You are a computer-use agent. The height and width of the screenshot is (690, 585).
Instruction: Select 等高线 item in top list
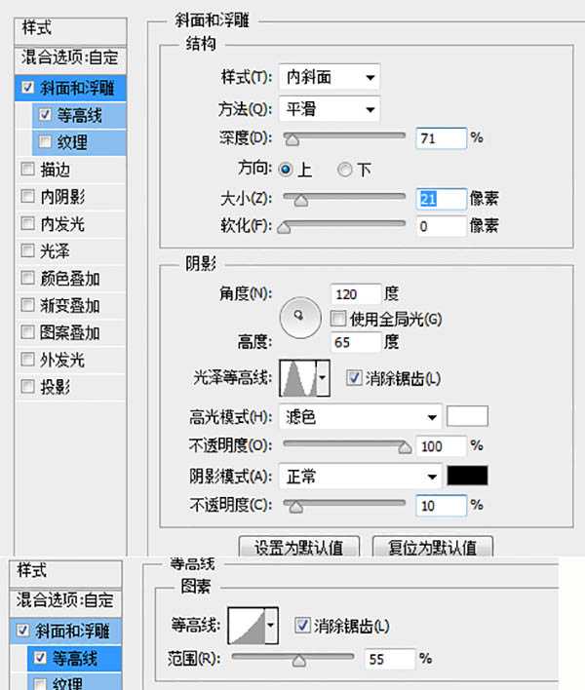pyautogui.click(x=79, y=115)
